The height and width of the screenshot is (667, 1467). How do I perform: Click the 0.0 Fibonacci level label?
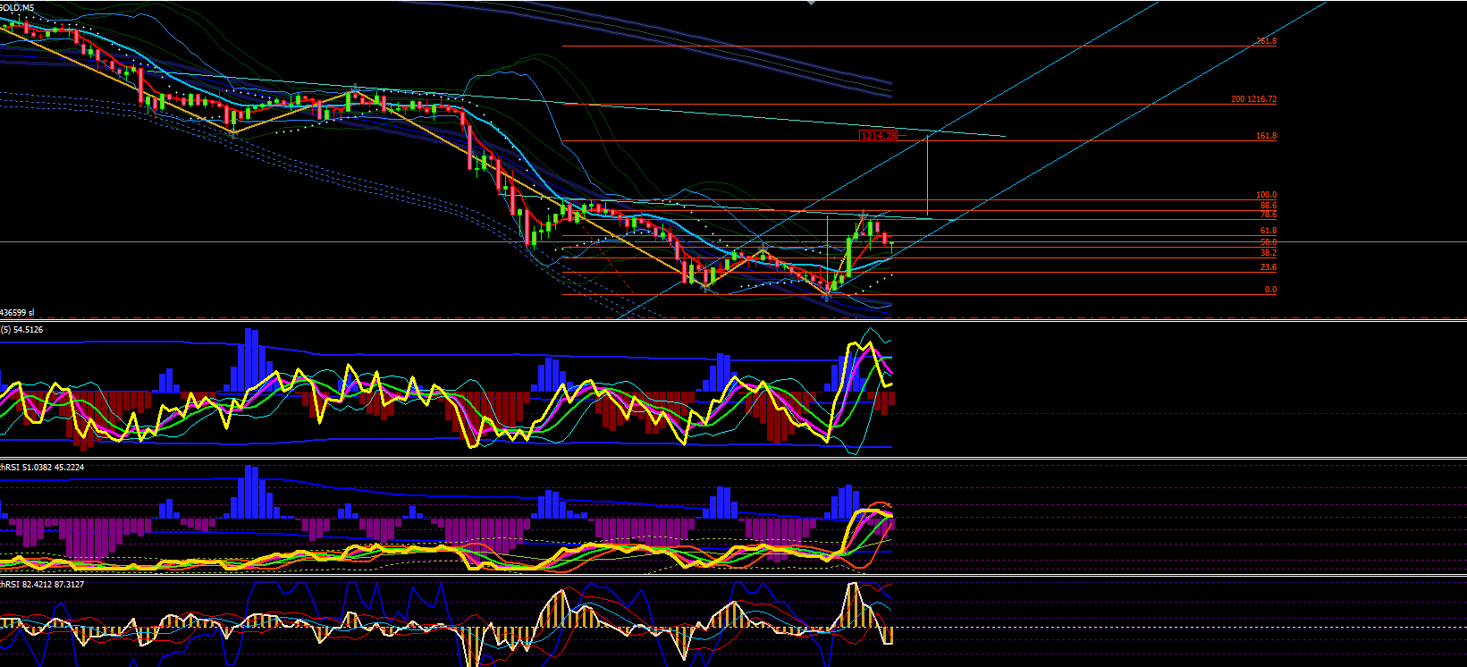[1270, 290]
